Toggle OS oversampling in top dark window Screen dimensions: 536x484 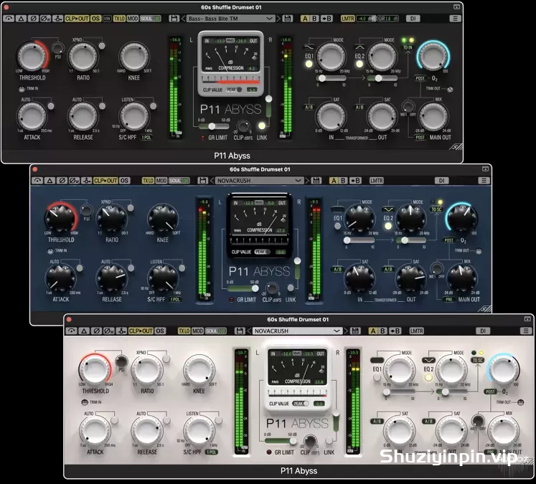tap(95, 19)
